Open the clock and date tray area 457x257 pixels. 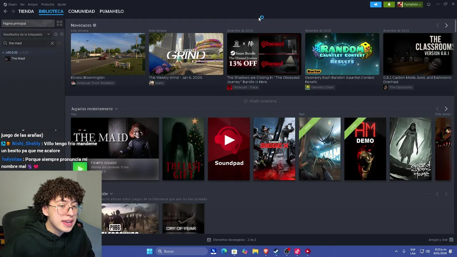click(x=440, y=251)
